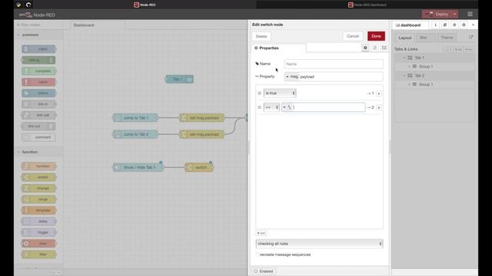The width and height of the screenshot is (492, 276).
Task: Switch to the Theme tab
Action: tap(447, 38)
